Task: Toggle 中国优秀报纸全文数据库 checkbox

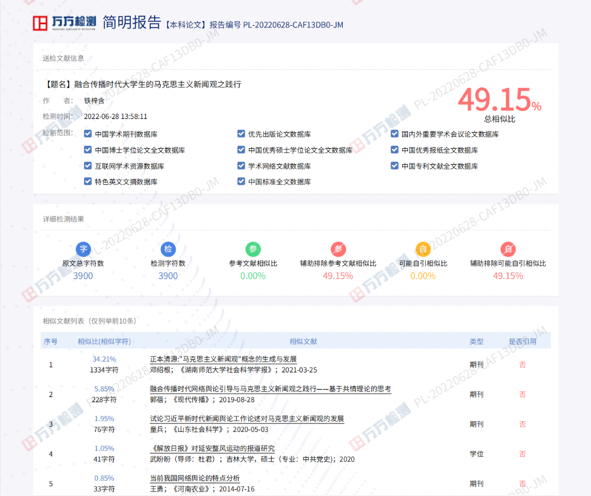Action: click(x=395, y=150)
